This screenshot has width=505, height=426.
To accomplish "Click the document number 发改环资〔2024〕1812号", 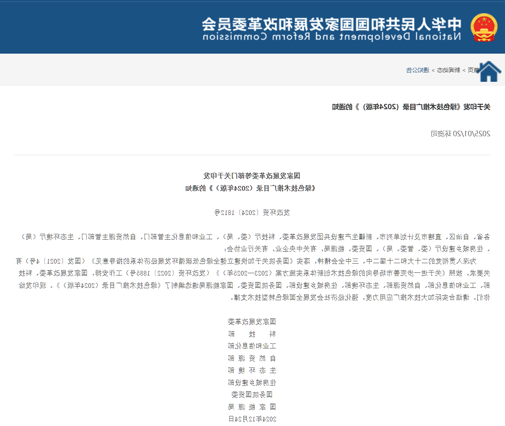I will coord(252,213).
